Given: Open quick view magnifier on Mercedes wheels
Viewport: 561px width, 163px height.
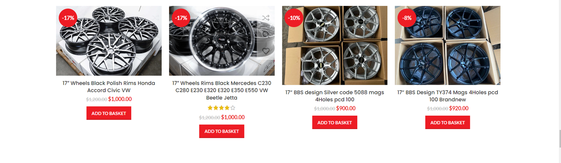Looking at the screenshot, I should point(266,34).
